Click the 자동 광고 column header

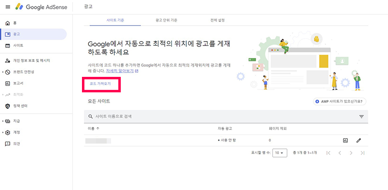(225, 129)
